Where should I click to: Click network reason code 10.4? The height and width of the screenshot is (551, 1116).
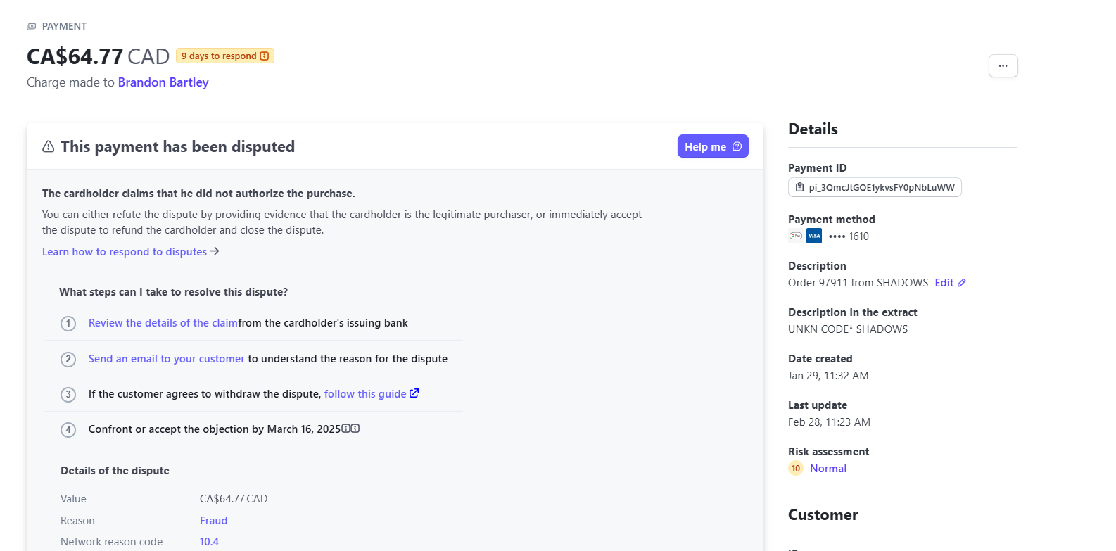pyautogui.click(x=209, y=542)
